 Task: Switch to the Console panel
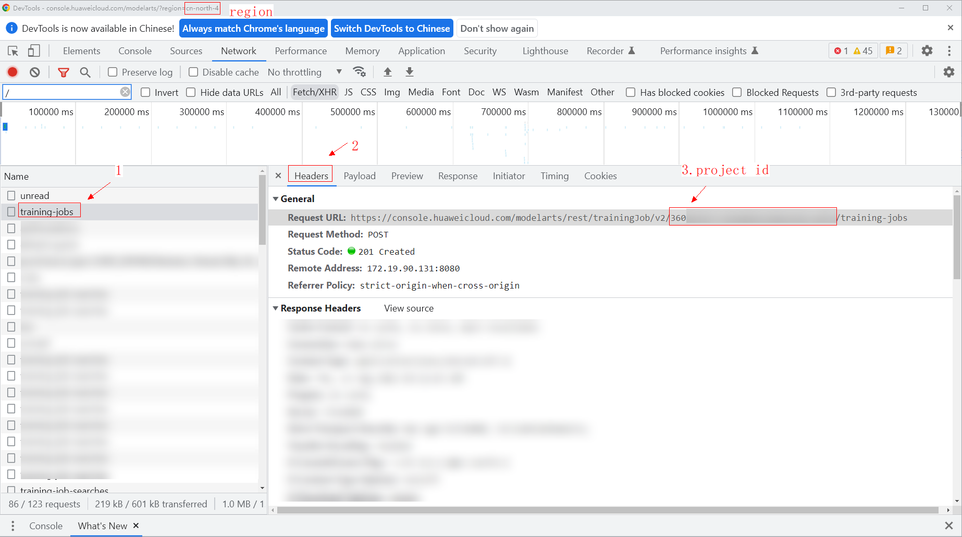tap(135, 51)
